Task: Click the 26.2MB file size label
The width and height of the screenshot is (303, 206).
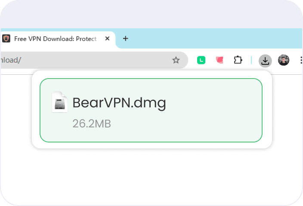Action: 92,124
